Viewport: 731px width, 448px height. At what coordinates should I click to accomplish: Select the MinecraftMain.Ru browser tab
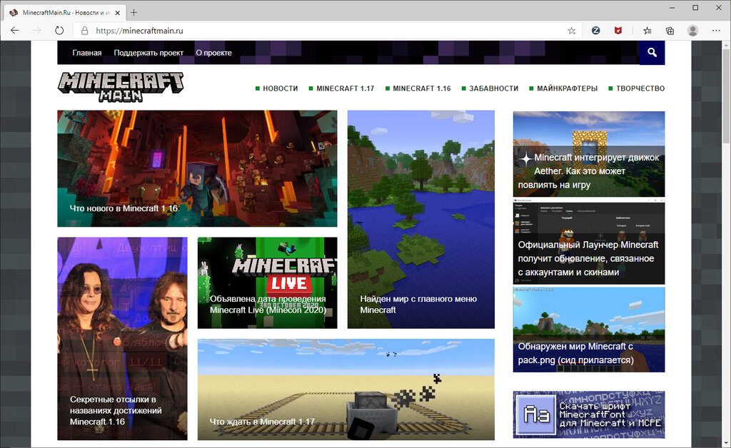pos(64,13)
